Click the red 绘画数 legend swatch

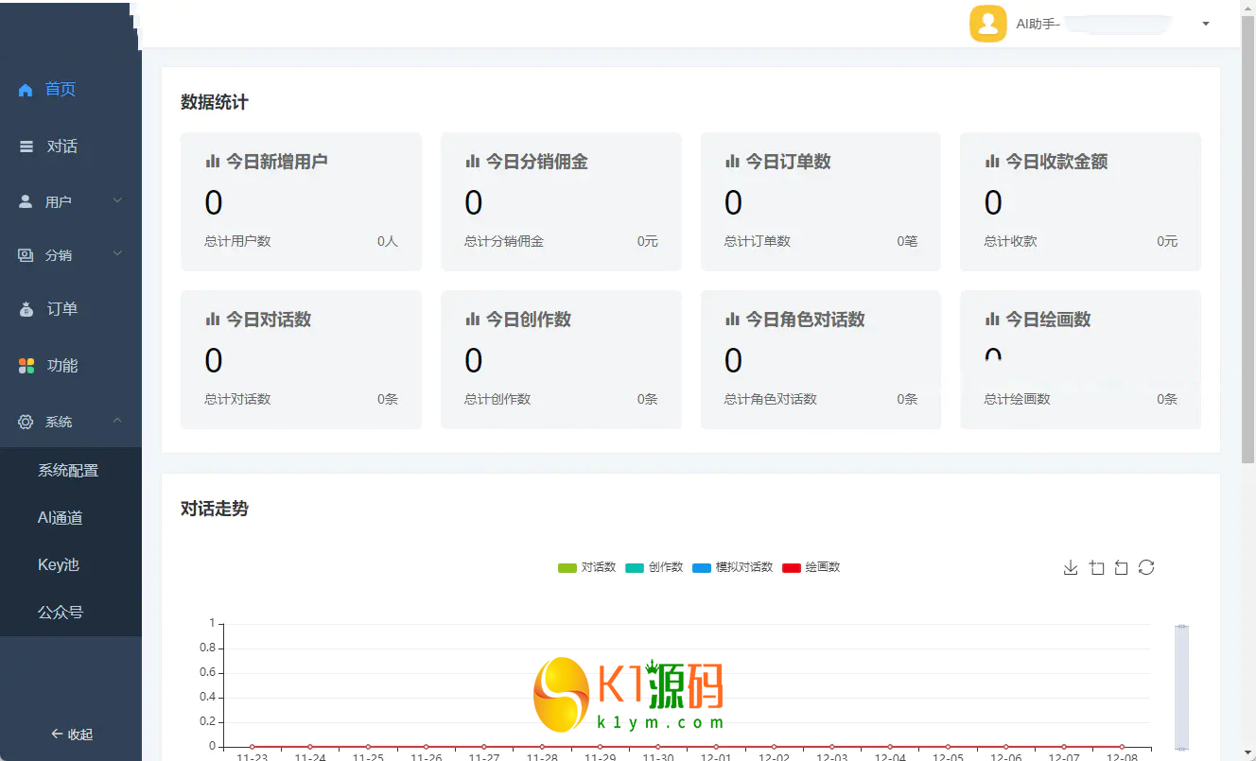[x=792, y=567]
